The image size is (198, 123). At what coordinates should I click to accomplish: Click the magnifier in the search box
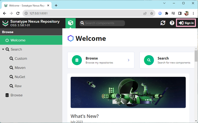click(x=82, y=23)
